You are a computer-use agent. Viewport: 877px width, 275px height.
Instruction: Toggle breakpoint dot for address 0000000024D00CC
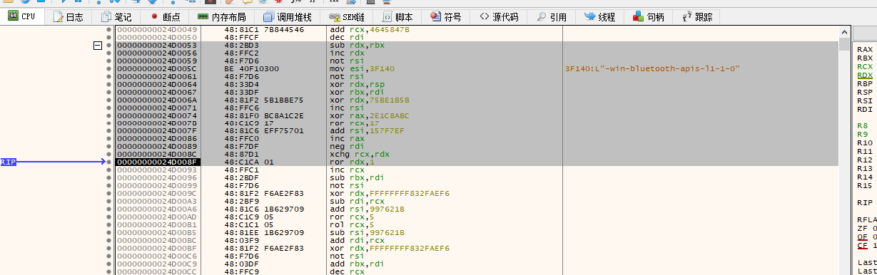(108, 271)
